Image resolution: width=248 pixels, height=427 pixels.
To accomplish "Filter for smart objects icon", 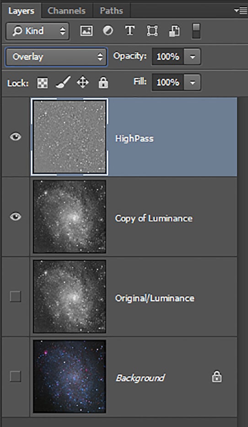I will 174,31.
